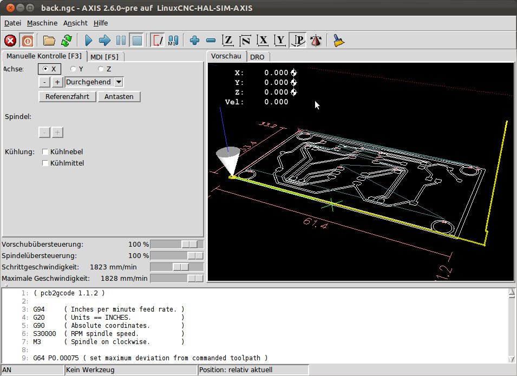517x376 pixels.
Task: Start program run with play icon
Action: click(x=89, y=41)
